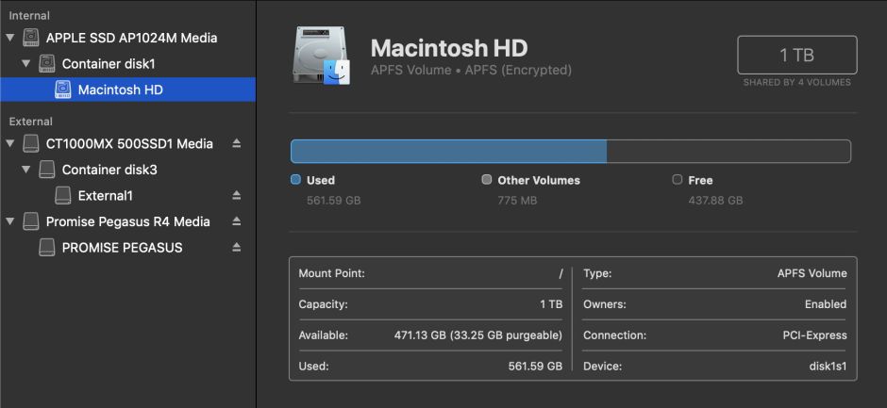The height and width of the screenshot is (408, 887).
Task: Collapse the Container disk3 node
Action: (25, 170)
